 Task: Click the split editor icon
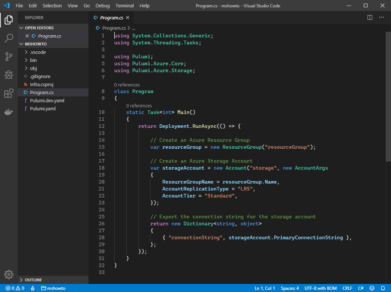click(x=370, y=17)
